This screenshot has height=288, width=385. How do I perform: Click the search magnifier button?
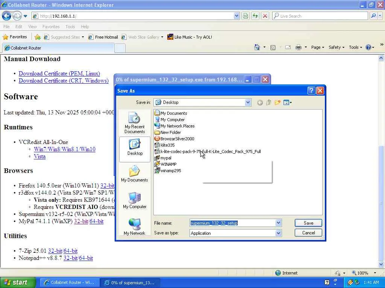click(373, 16)
